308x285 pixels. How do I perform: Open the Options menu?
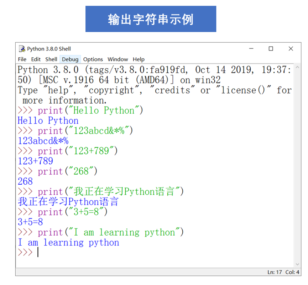[x=93, y=59]
